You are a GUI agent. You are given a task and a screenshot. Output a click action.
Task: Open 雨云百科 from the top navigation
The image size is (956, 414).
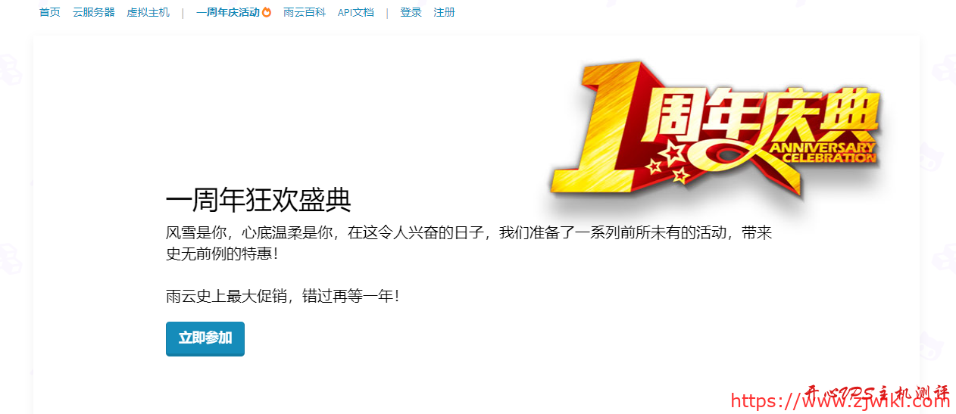305,12
